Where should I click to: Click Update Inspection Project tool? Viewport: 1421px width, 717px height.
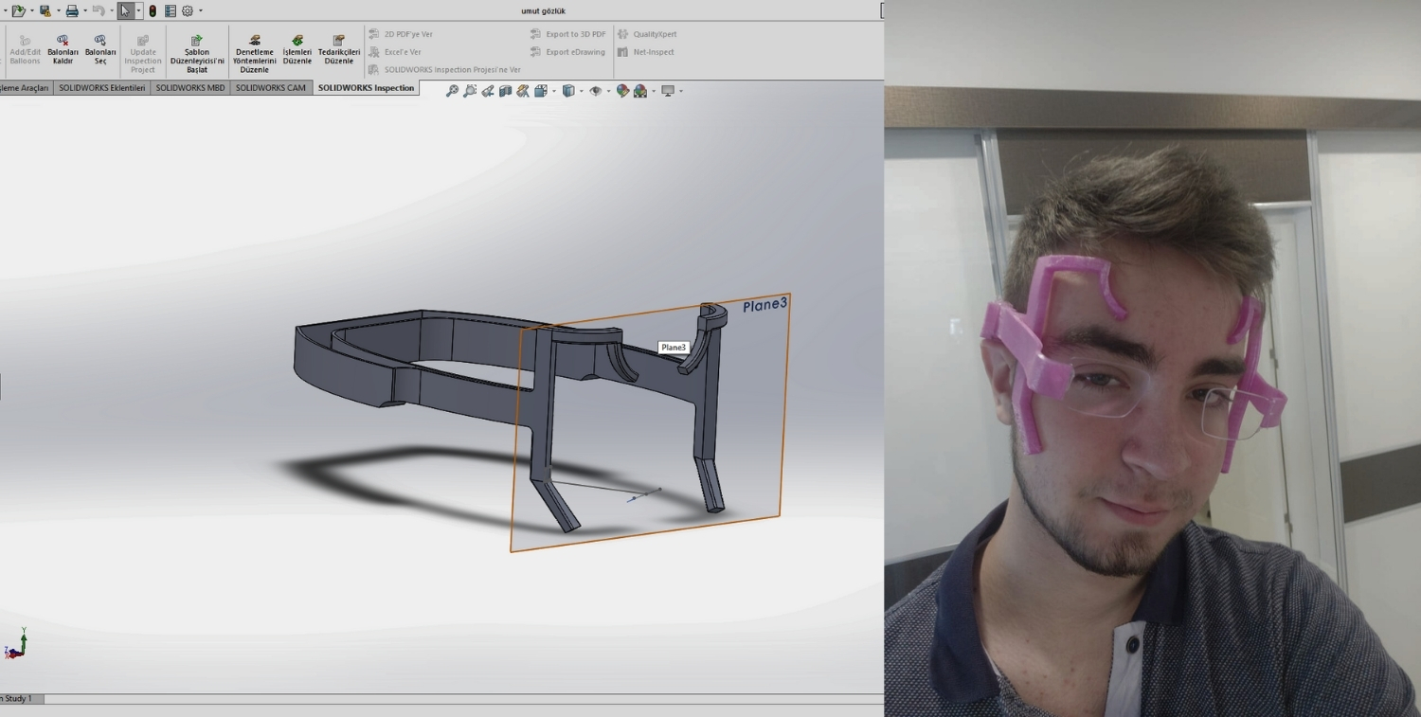[143, 55]
